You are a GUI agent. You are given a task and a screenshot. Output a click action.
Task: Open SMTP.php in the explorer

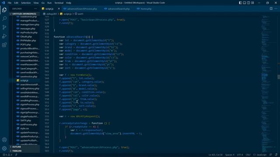click(x=25, y=120)
